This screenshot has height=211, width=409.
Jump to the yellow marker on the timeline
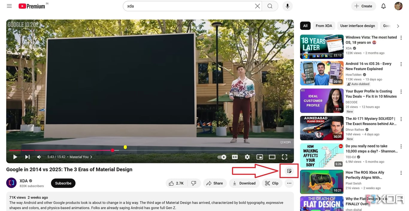125,147
